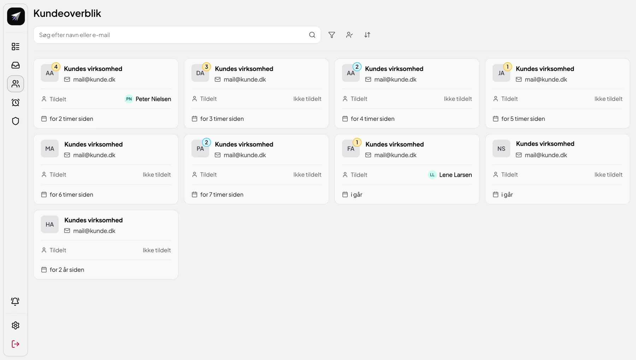Image resolution: width=636 pixels, height=360 pixels.
Task: Click the Kundeoverblik page heading
Action: click(67, 13)
